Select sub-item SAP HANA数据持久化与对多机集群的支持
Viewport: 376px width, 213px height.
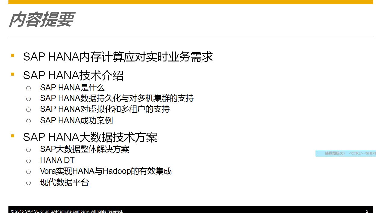point(117,98)
